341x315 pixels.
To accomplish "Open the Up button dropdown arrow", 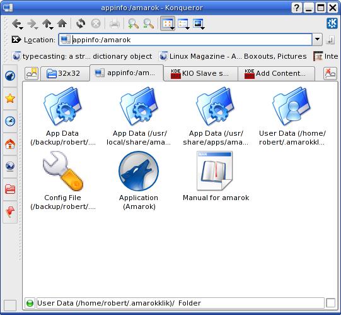I will point(51,28).
